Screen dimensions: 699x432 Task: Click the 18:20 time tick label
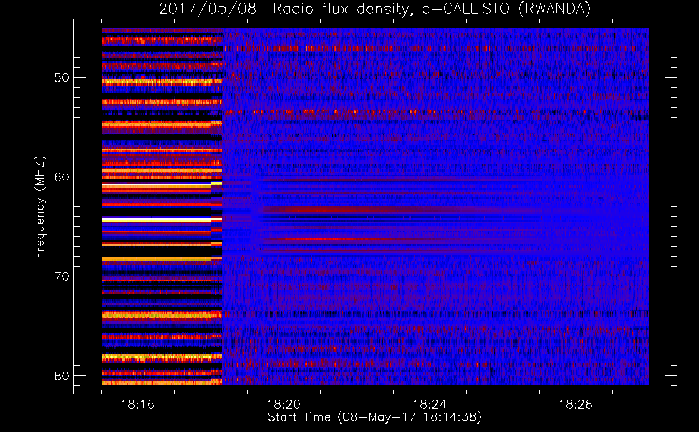pyautogui.click(x=284, y=404)
